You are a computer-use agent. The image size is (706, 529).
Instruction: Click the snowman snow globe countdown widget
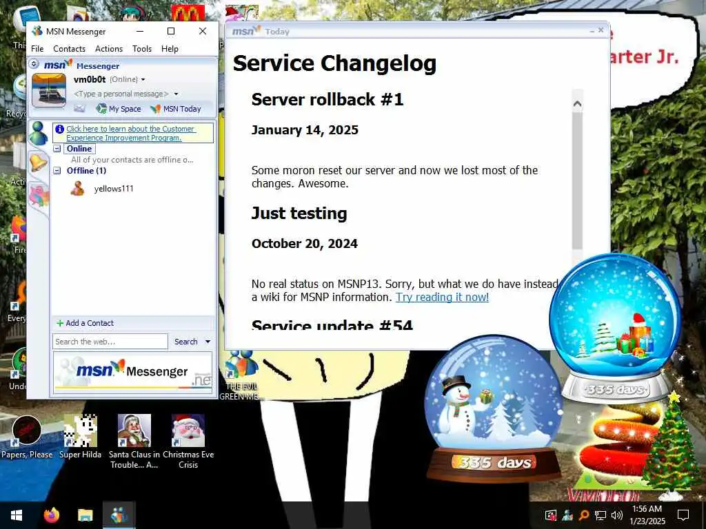coord(494,409)
